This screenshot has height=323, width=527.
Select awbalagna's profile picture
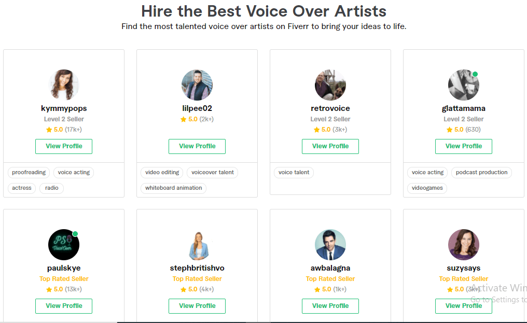tap(330, 245)
